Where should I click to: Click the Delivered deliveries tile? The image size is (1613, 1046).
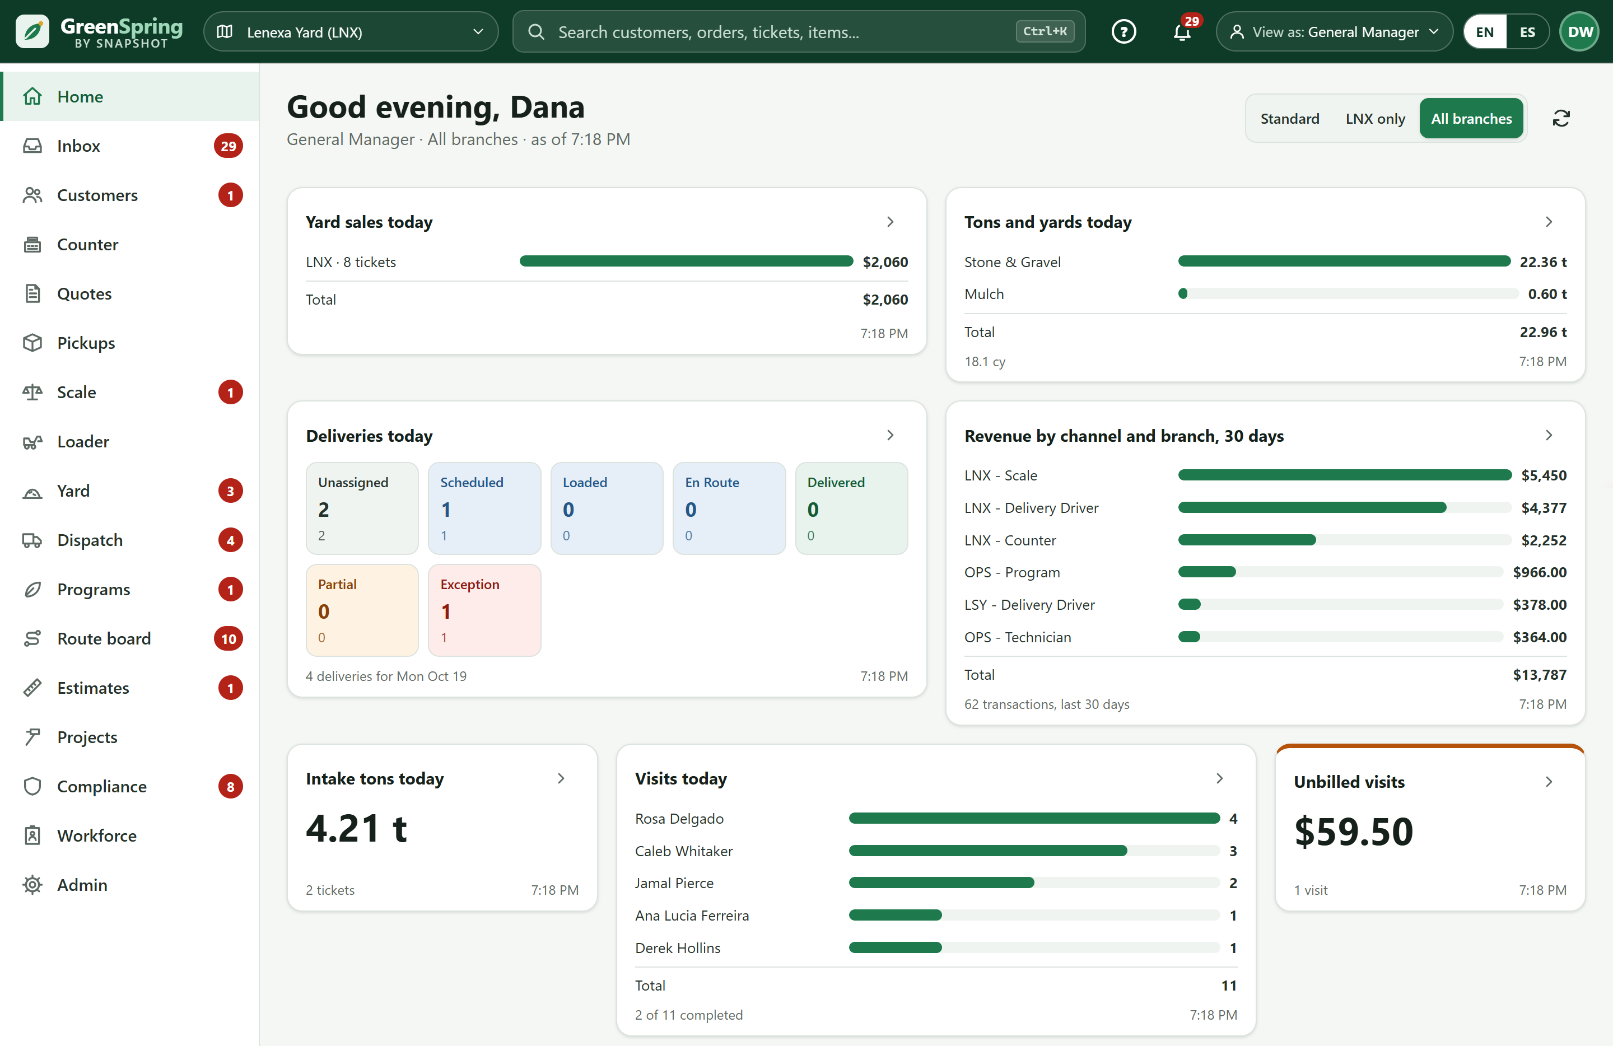[x=851, y=508]
